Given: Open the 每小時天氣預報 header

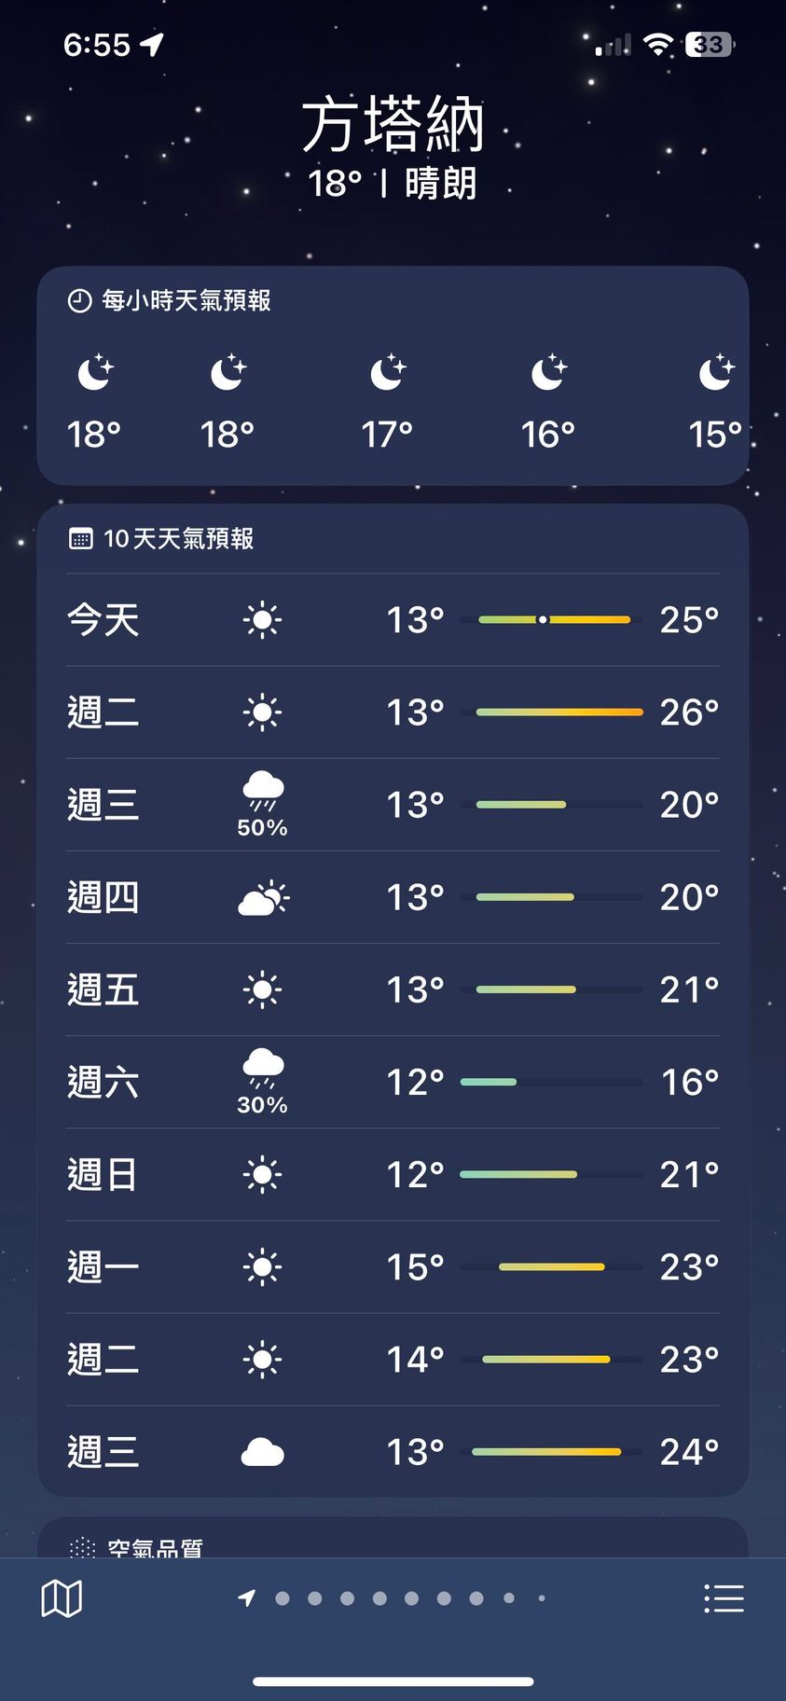Looking at the screenshot, I should [x=186, y=300].
